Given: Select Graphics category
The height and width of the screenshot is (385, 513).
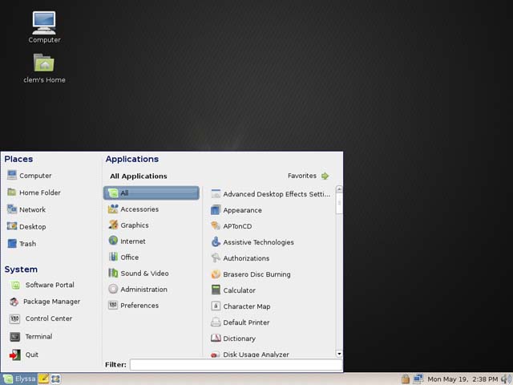Looking at the screenshot, I should tap(128, 225).
